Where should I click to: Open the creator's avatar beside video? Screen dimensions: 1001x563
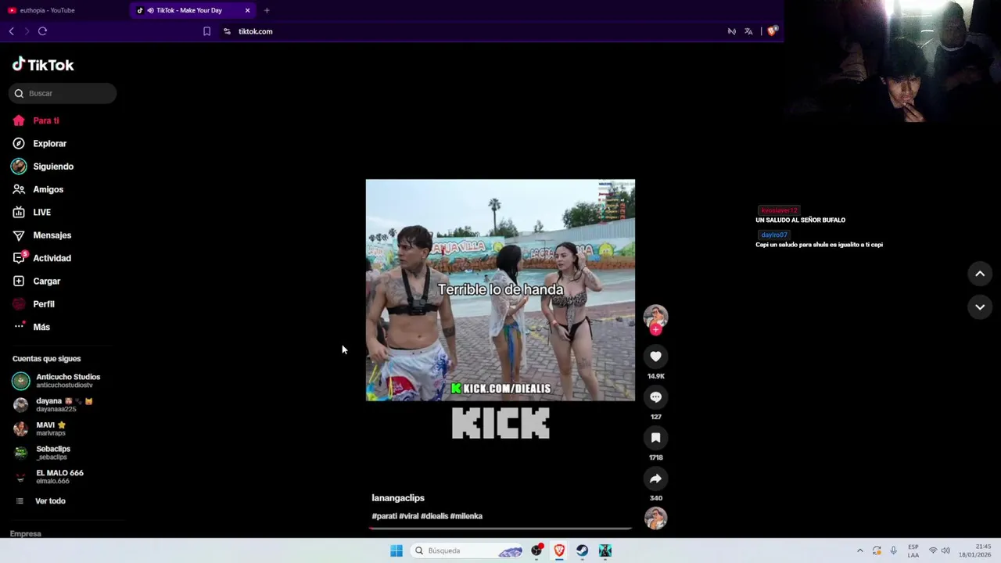click(x=655, y=316)
